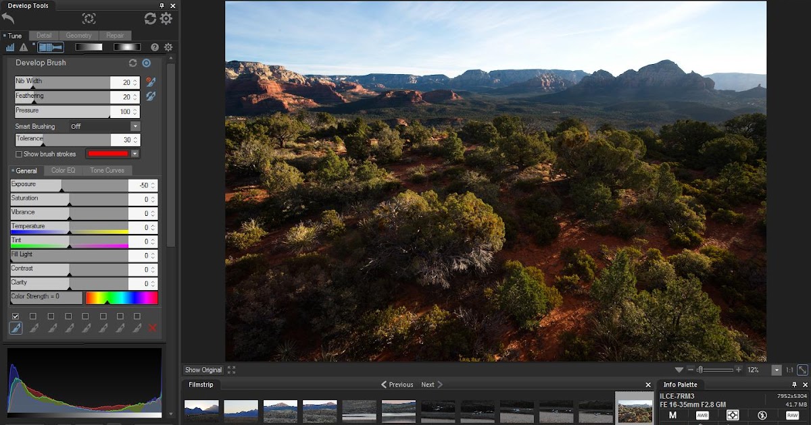This screenshot has height=425, width=811.
Task: Click the Tolerance value stepper arrows
Action: point(135,140)
